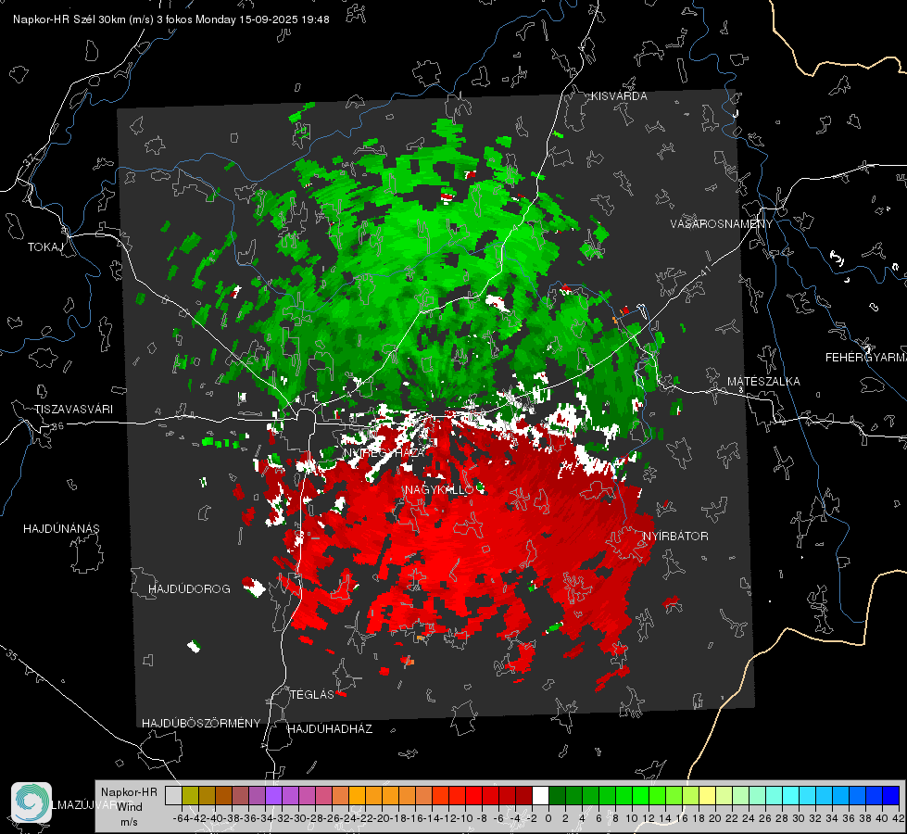Select the VÁSÁROSNAMÉNY map label
The width and height of the screenshot is (907, 834).
pos(722,224)
